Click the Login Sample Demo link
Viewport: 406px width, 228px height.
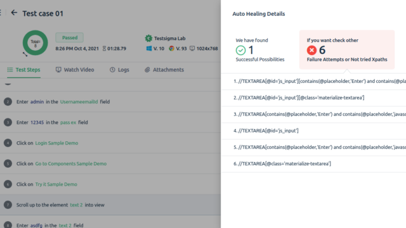click(x=56, y=143)
